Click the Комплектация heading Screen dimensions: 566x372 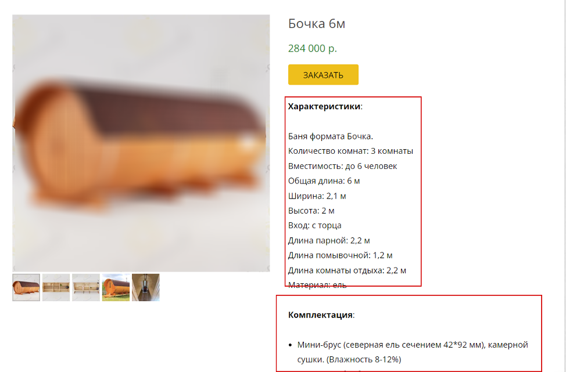point(321,315)
